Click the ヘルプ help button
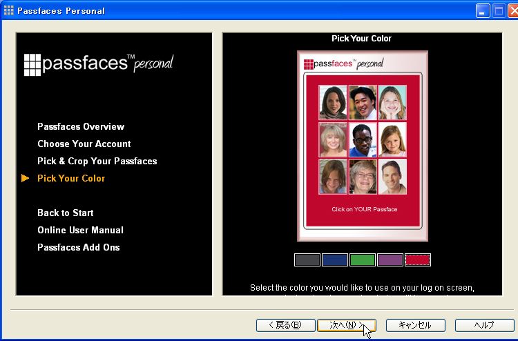The width and height of the screenshot is (518, 341). (x=484, y=325)
